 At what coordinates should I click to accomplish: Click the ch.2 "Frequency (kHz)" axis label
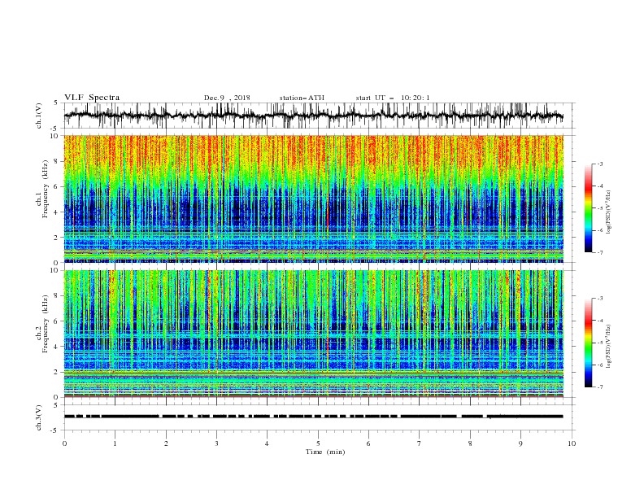pyautogui.click(x=46, y=323)
